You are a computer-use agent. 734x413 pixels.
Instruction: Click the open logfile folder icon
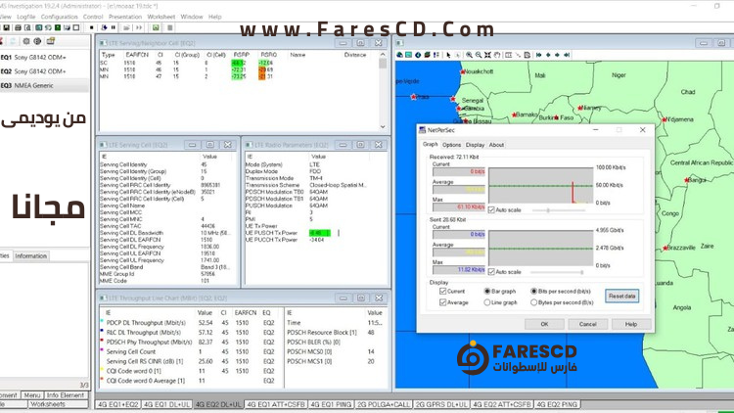point(126,27)
